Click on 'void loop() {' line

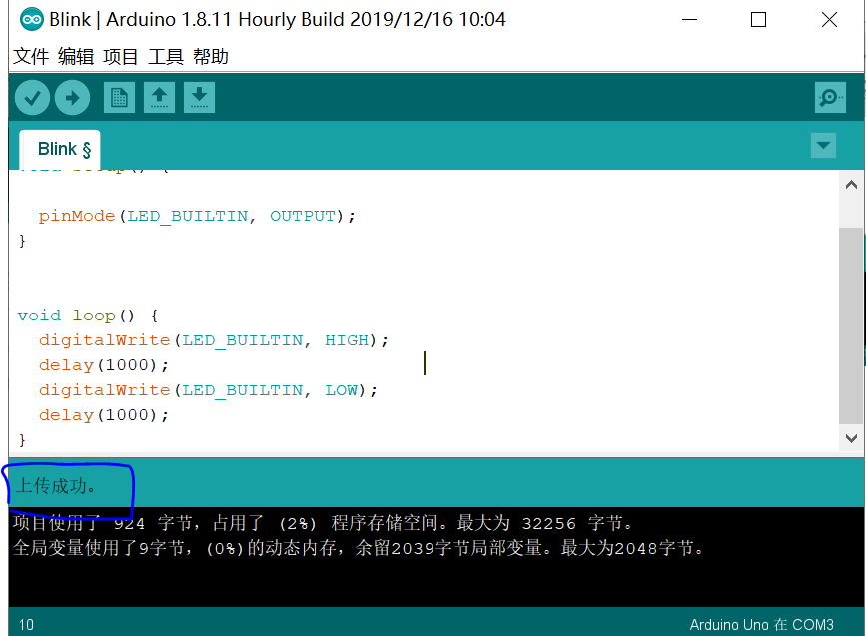coord(88,316)
